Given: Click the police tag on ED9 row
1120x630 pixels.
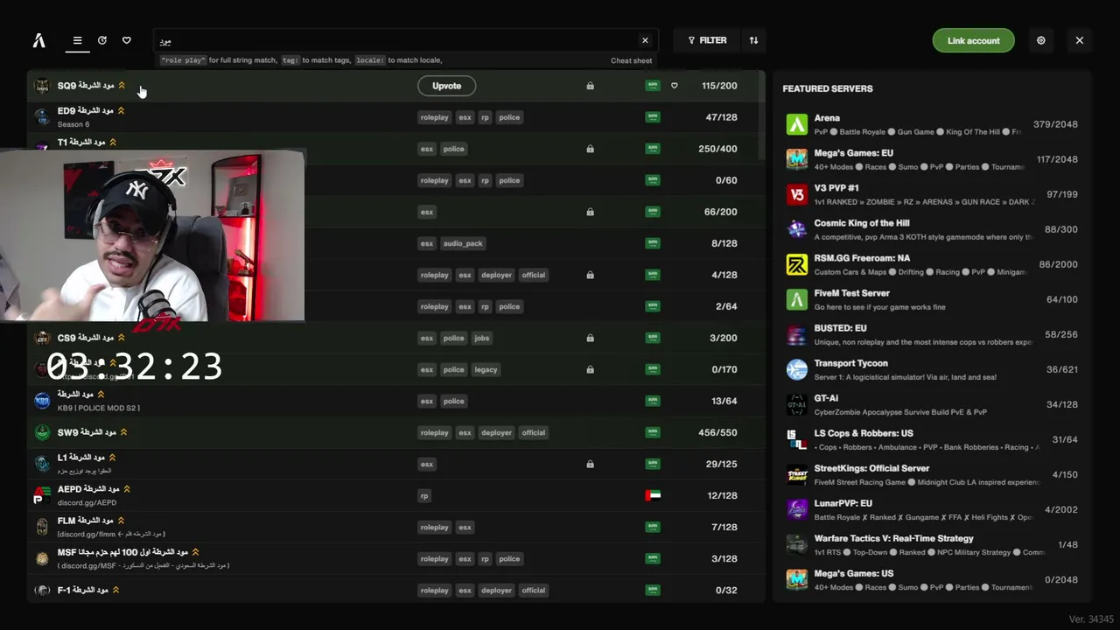Looking at the screenshot, I should (509, 117).
